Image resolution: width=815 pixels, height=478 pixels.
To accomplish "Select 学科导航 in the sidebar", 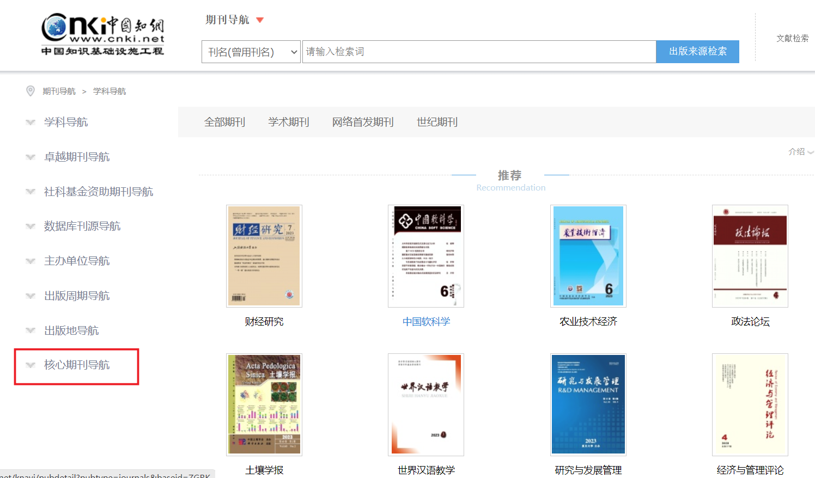I will click(x=66, y=122).
